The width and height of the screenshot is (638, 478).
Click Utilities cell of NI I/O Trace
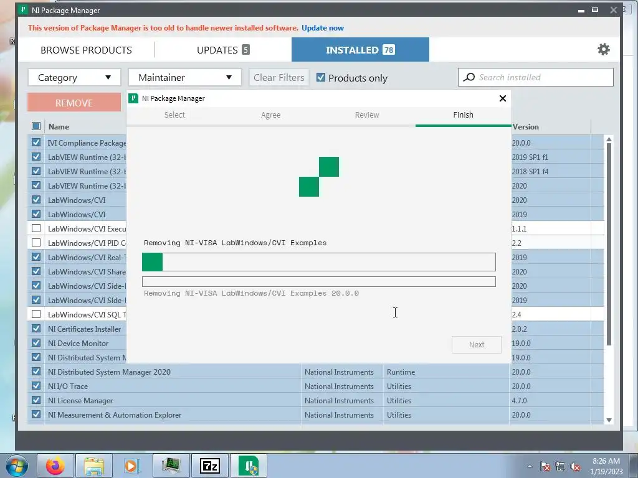(399, 386)
